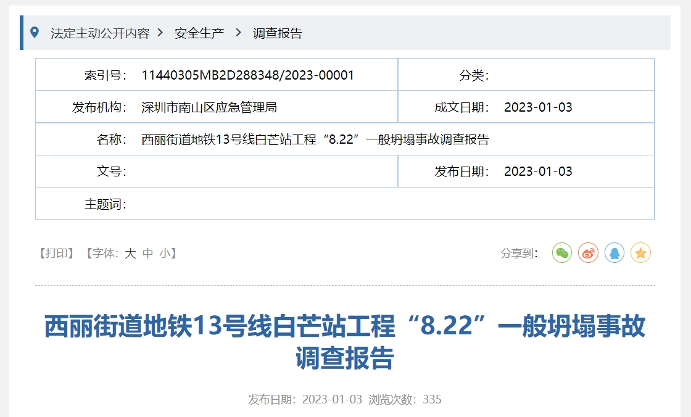Screen dimensions: 691x417
Task: Share the report to WeChat
Action: coord(561,253)
